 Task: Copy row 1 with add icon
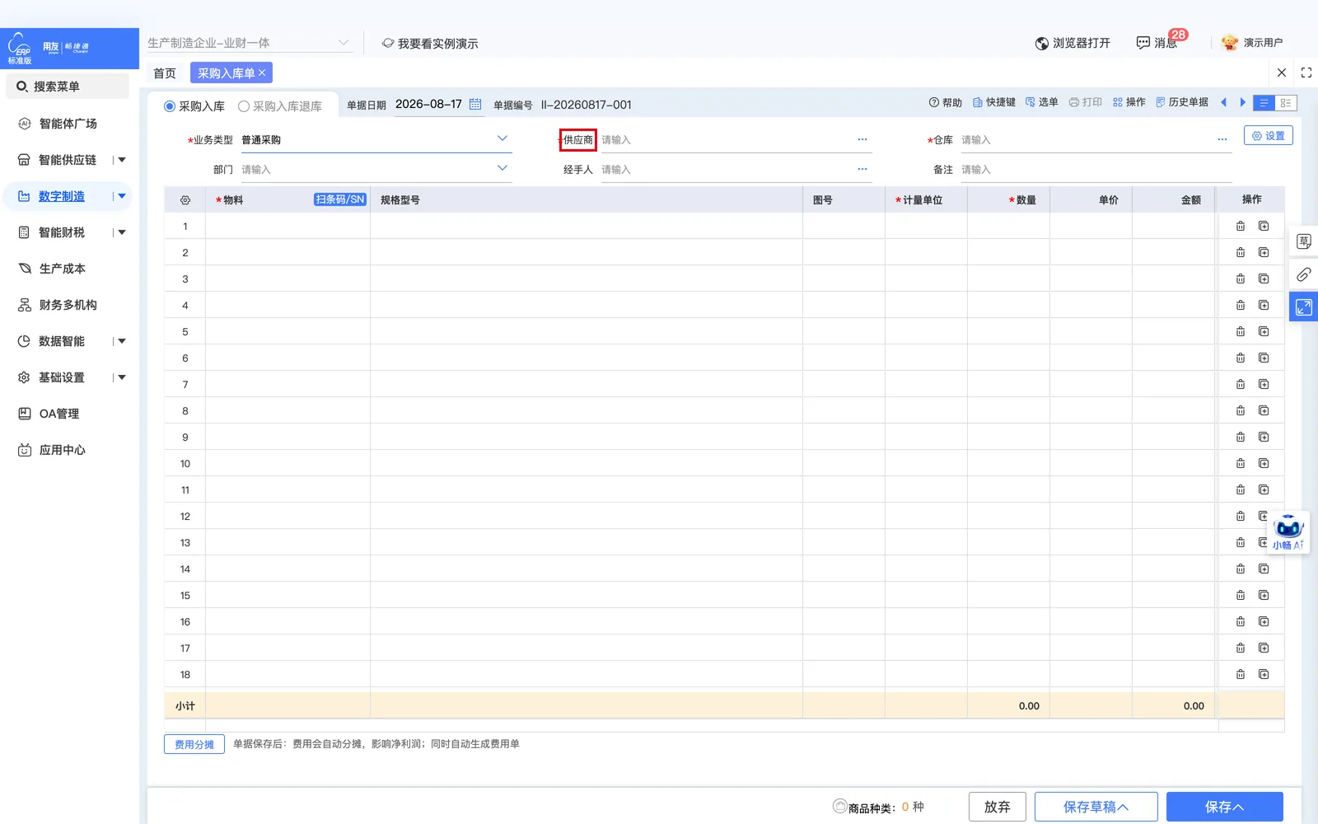[x=1264, y=226]
